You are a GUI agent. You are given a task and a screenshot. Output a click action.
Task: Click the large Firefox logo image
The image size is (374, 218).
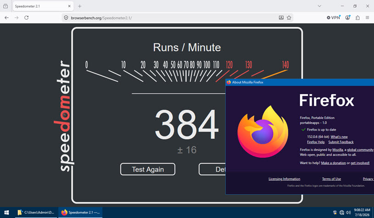(263, 132)
